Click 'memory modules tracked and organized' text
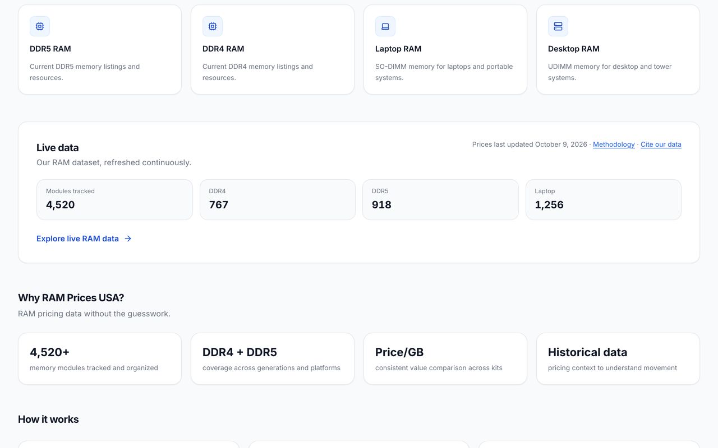 tap(94, 368)
